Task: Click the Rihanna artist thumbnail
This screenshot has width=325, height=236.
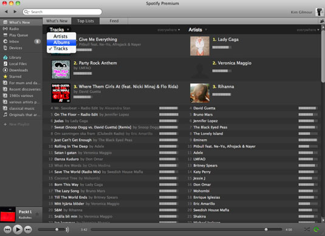Action: point(200,93)
